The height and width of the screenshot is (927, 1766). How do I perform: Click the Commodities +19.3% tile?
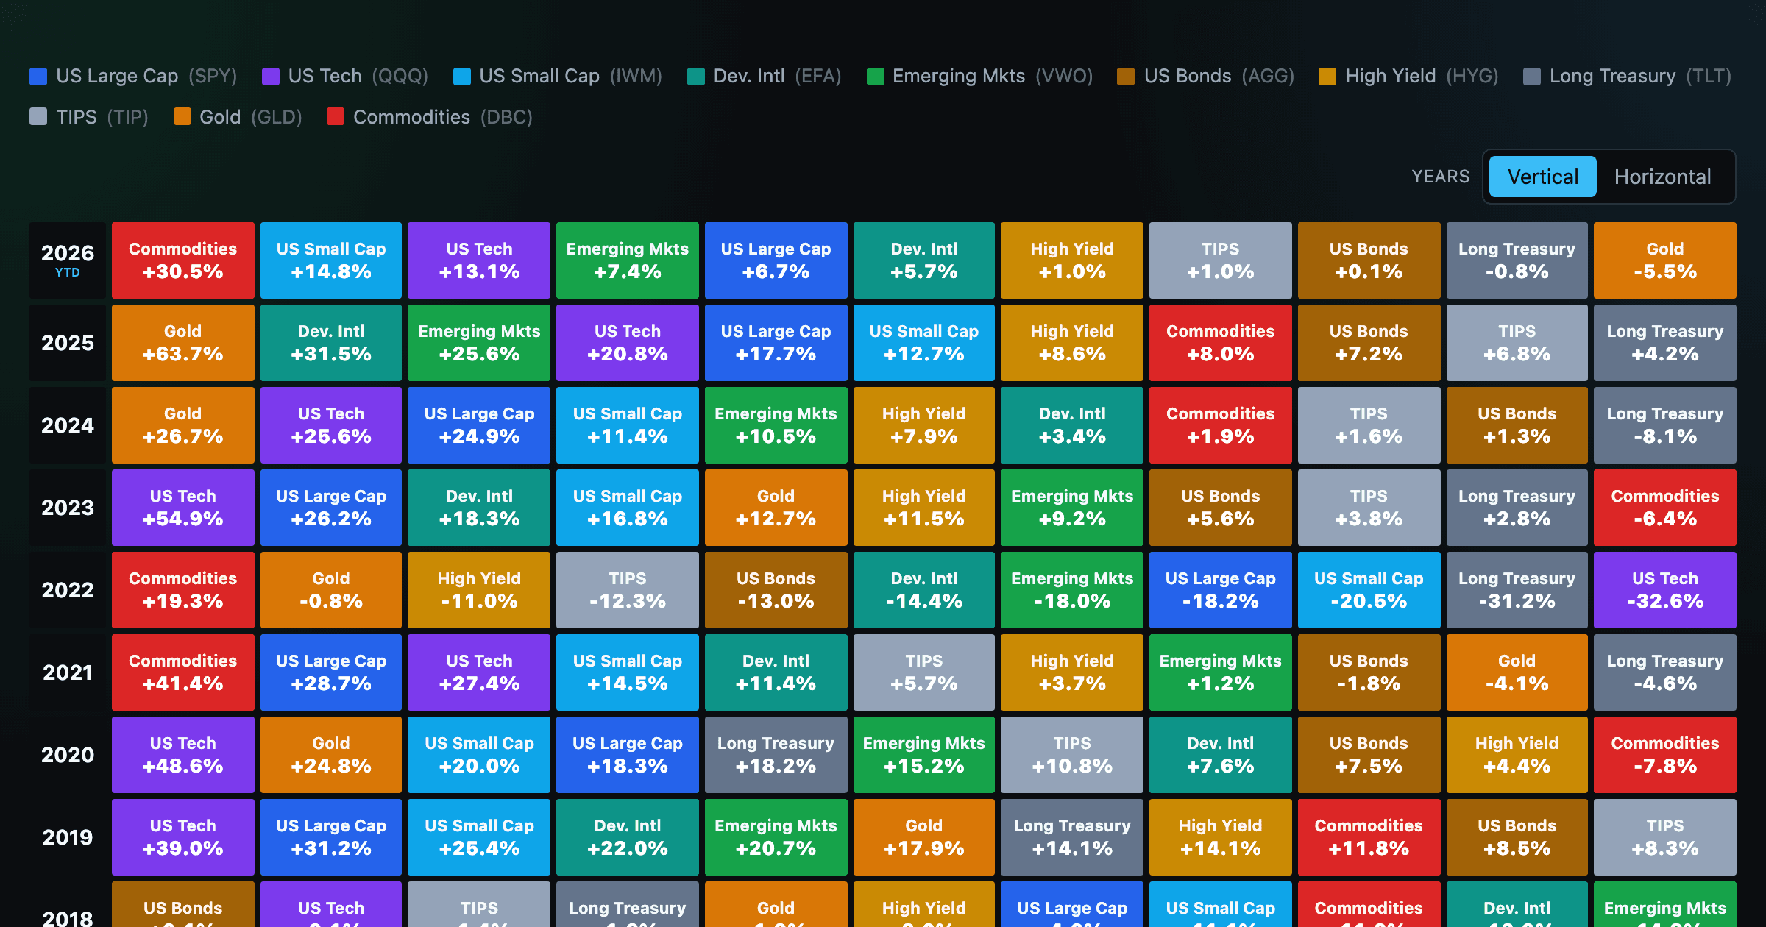(x=183, y=590)
